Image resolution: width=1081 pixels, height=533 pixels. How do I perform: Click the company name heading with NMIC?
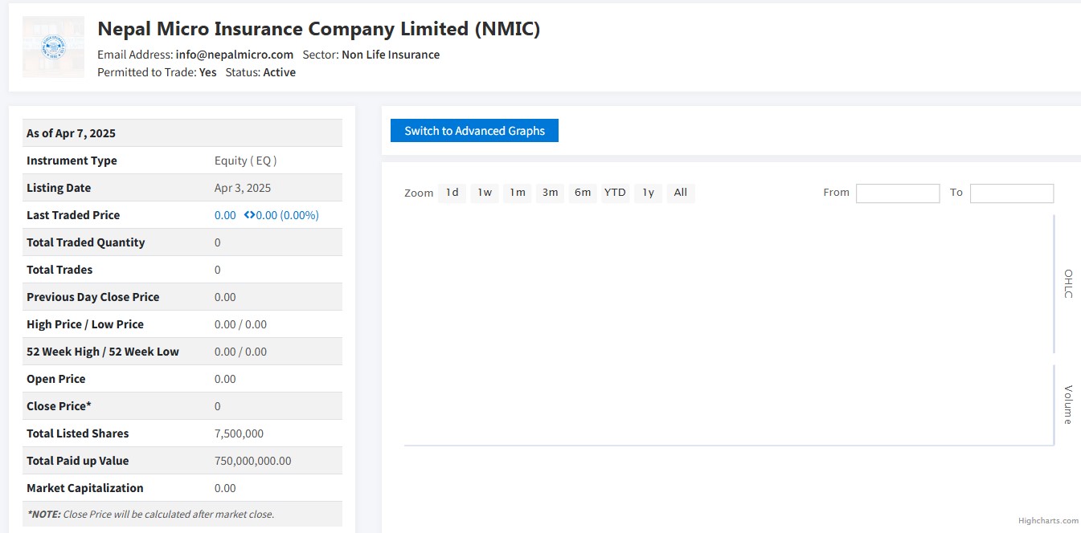point(319,29)
